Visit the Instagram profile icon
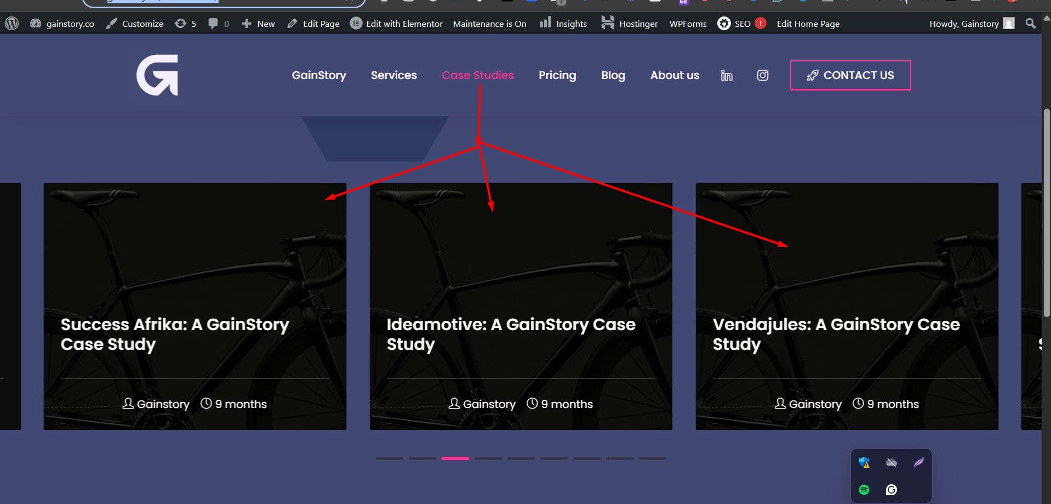The width and height of the screenshot is (1051, 504). 763,75
